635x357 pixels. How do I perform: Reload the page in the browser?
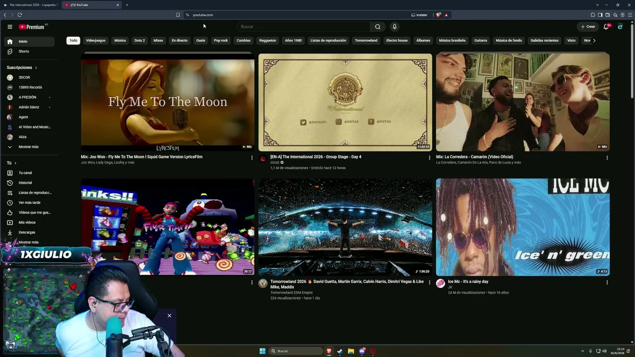pos(20,15)
